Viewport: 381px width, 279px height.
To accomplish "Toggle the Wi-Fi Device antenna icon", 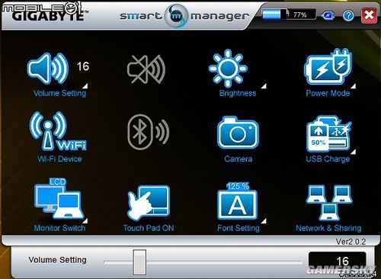I will pyautogui.click(x=59, y=131).
